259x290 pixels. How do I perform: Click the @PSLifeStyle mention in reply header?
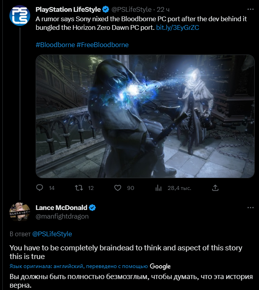pyautogui.click(x=52, y=234)
